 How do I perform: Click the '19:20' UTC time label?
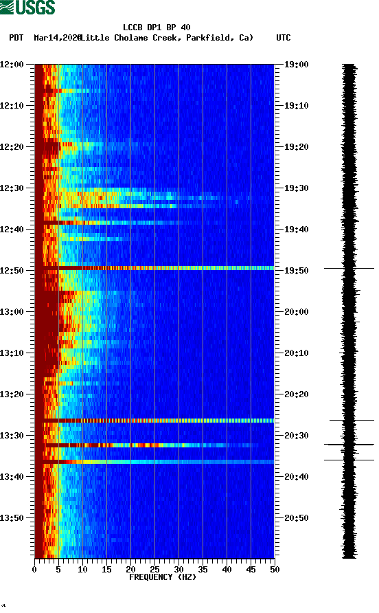(296, 146)
